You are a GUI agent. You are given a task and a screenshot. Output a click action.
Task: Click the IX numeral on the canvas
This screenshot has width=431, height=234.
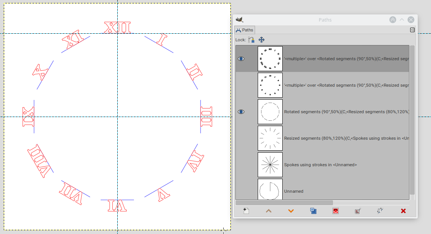28,117
